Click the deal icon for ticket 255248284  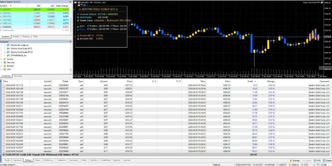click(4, 85)
